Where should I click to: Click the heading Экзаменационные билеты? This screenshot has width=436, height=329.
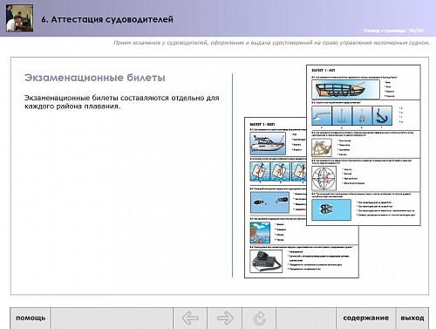pyautogui.click(x=95, y=78)
